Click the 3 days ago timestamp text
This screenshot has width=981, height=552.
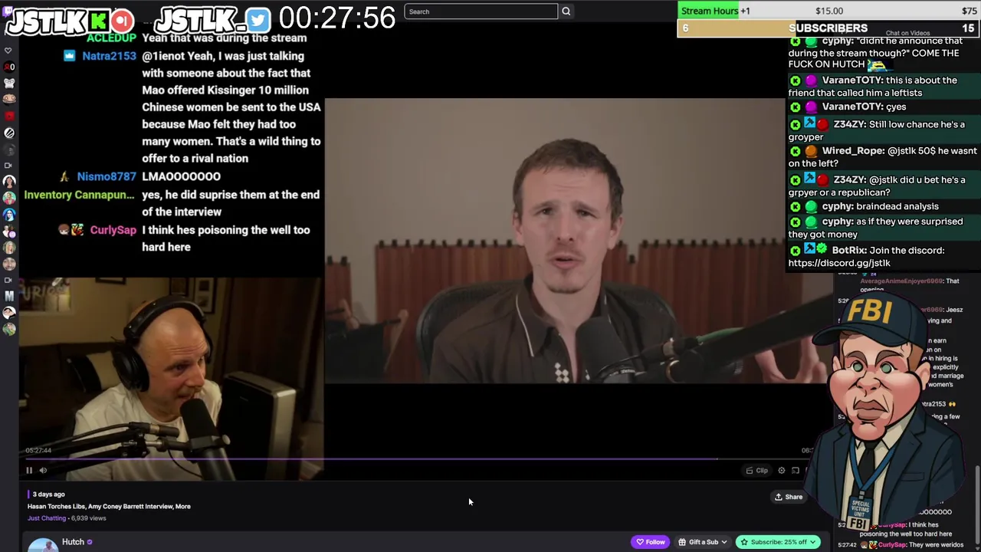[x=48, y=495]
